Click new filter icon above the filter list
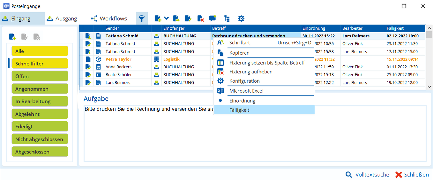The height and width of the screenshot is (181, 433). pyautogui.click(x=13, y=37)
